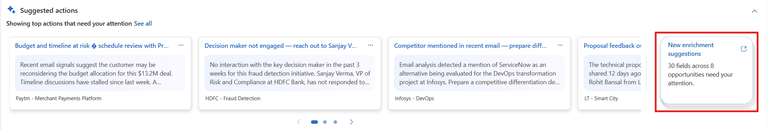Go to previous suggestions page arrow
The height and width of the screenshot is (130, 767).
pos(298,122)
